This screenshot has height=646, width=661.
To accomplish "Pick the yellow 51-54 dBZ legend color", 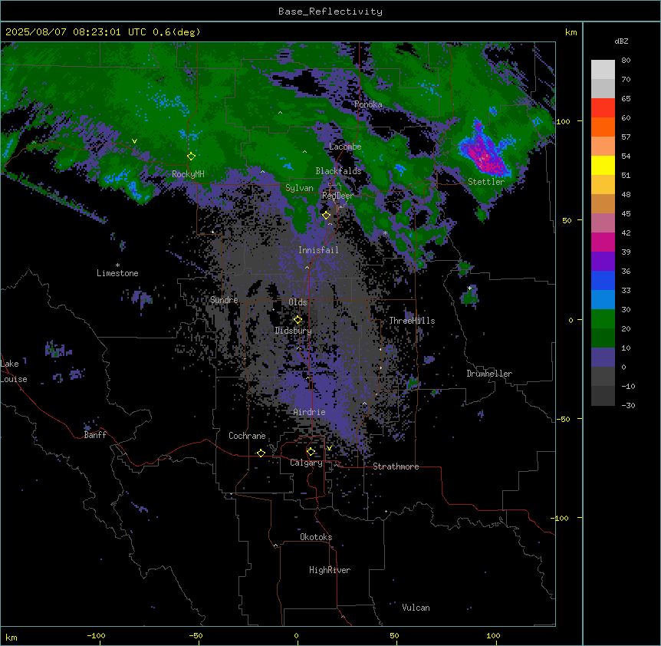I will point(603,165).
